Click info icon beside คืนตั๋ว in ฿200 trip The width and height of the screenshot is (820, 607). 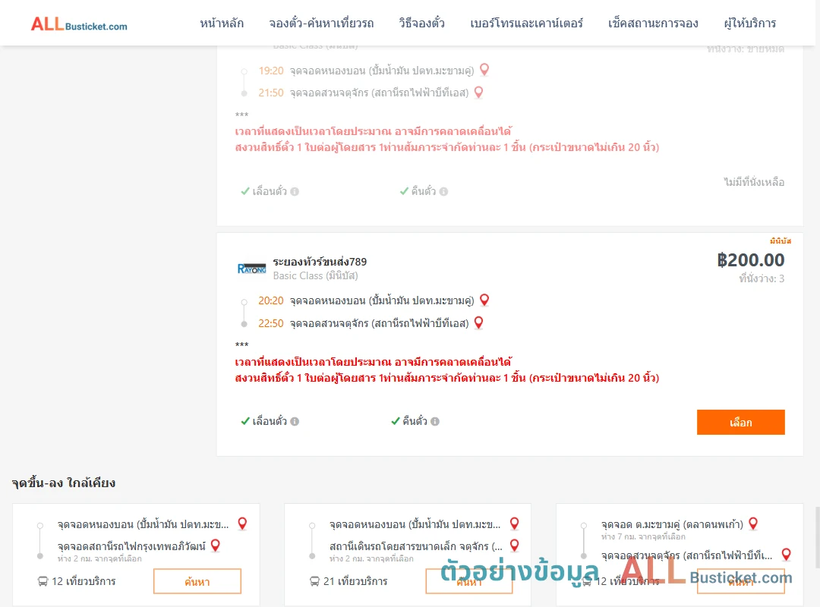(435, 421)
